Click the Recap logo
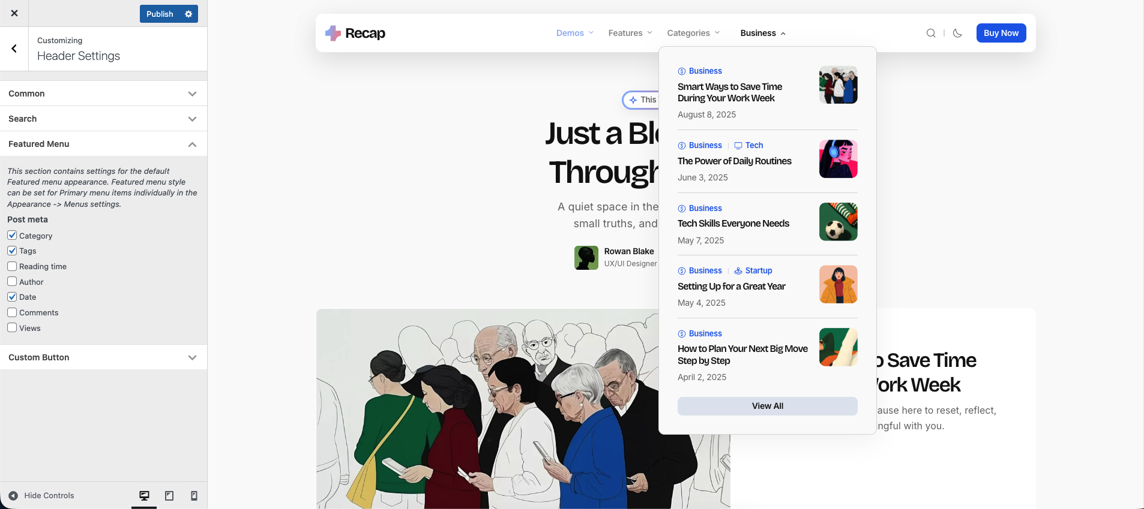The image size is (1144, 509). pyautogui.click(x=355, y=33)
